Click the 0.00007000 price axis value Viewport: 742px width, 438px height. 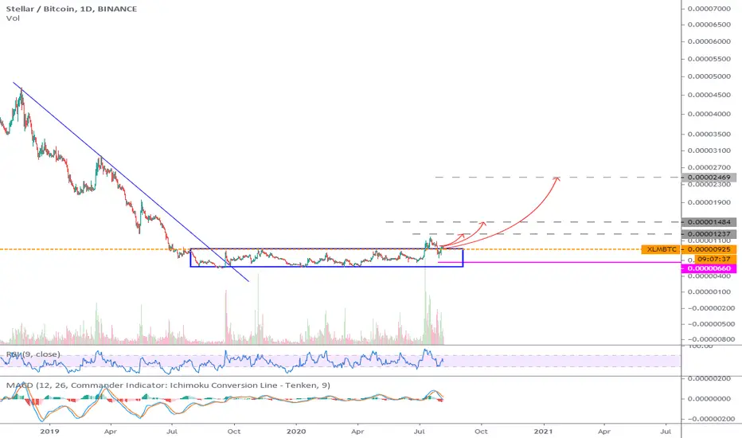click(x=709, y=9)
